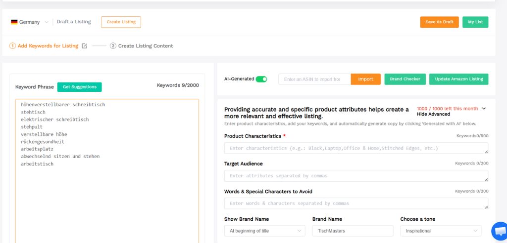This screenshot has width=507, height=243.
Task: Click the Brand Name field with TischMasters
Action: [353, 231]
